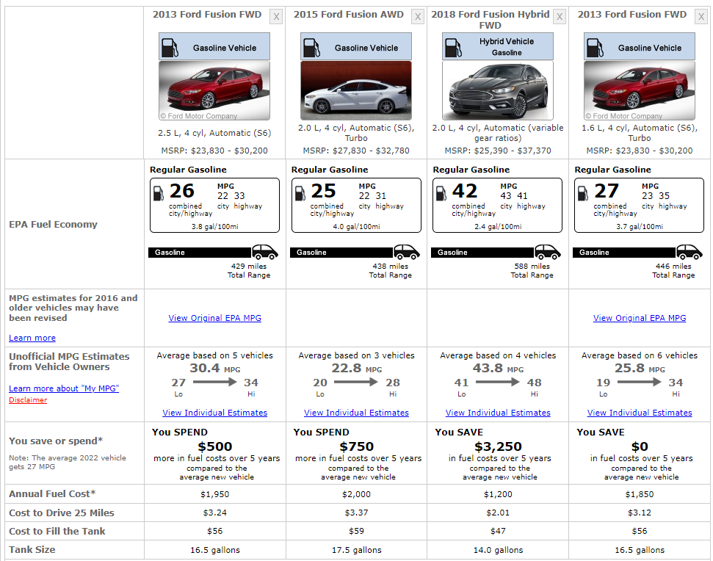Click the gas pump icon for the 2015 Fusion AWD
The image size is (713, 561).
312,48
